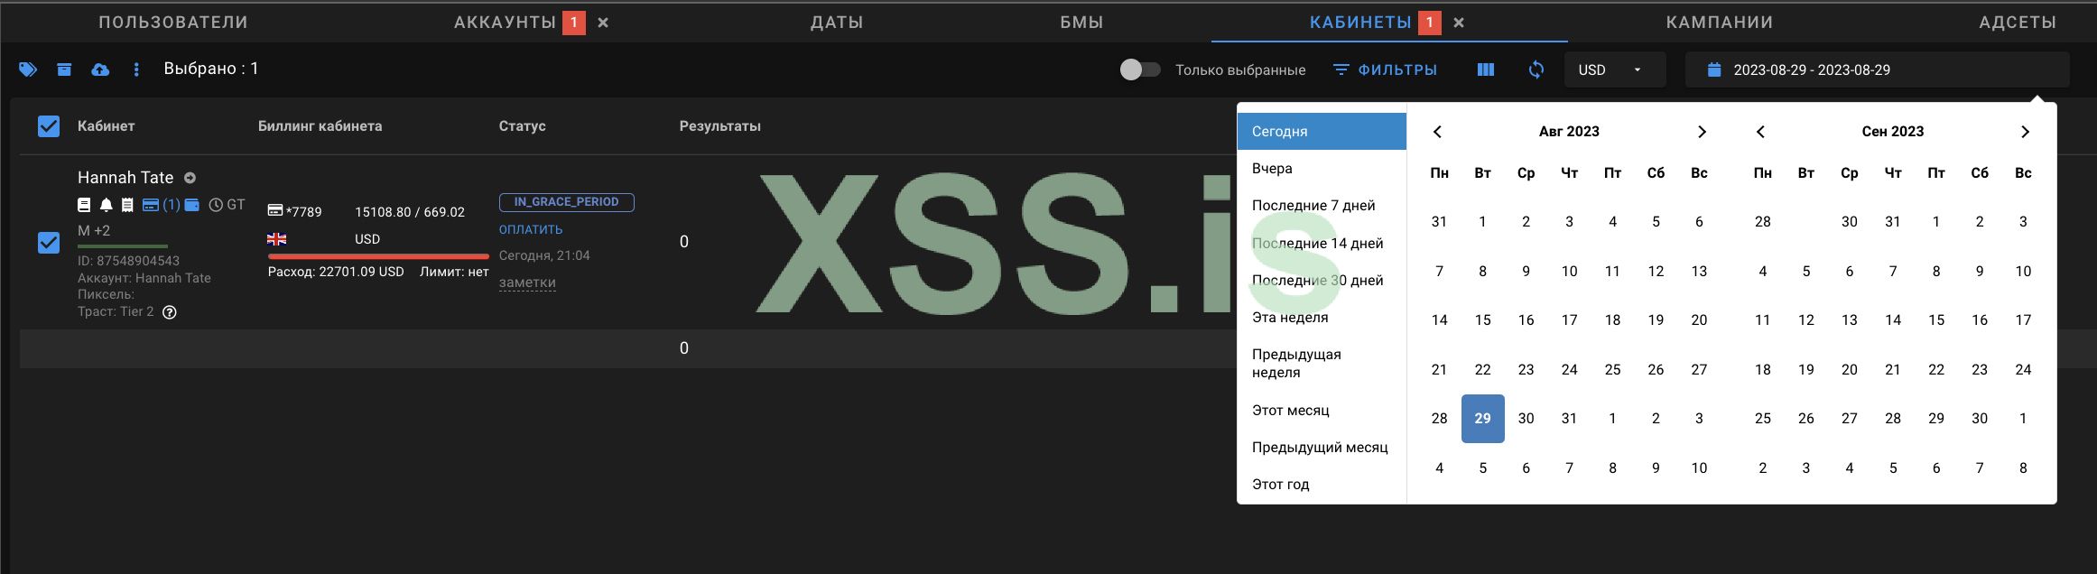Select the Сегодня date preset
This screenshot has width=2097, height=574.
click(1322, 131)
